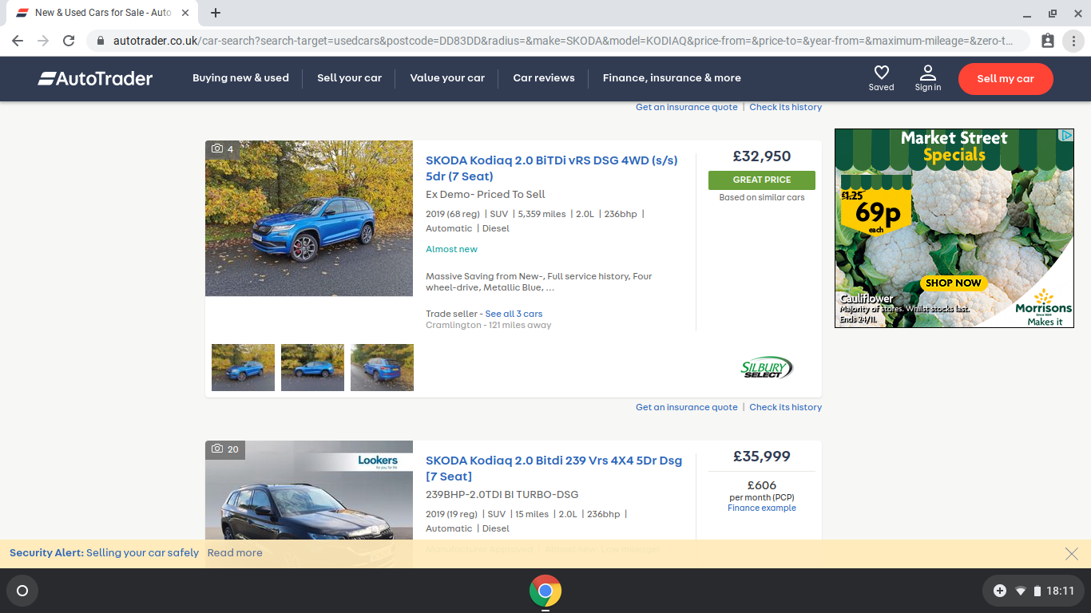This screenshot has width=1091, height=613.
Task: Open the Chrome three-dot menu
Action: point(1073,41)
